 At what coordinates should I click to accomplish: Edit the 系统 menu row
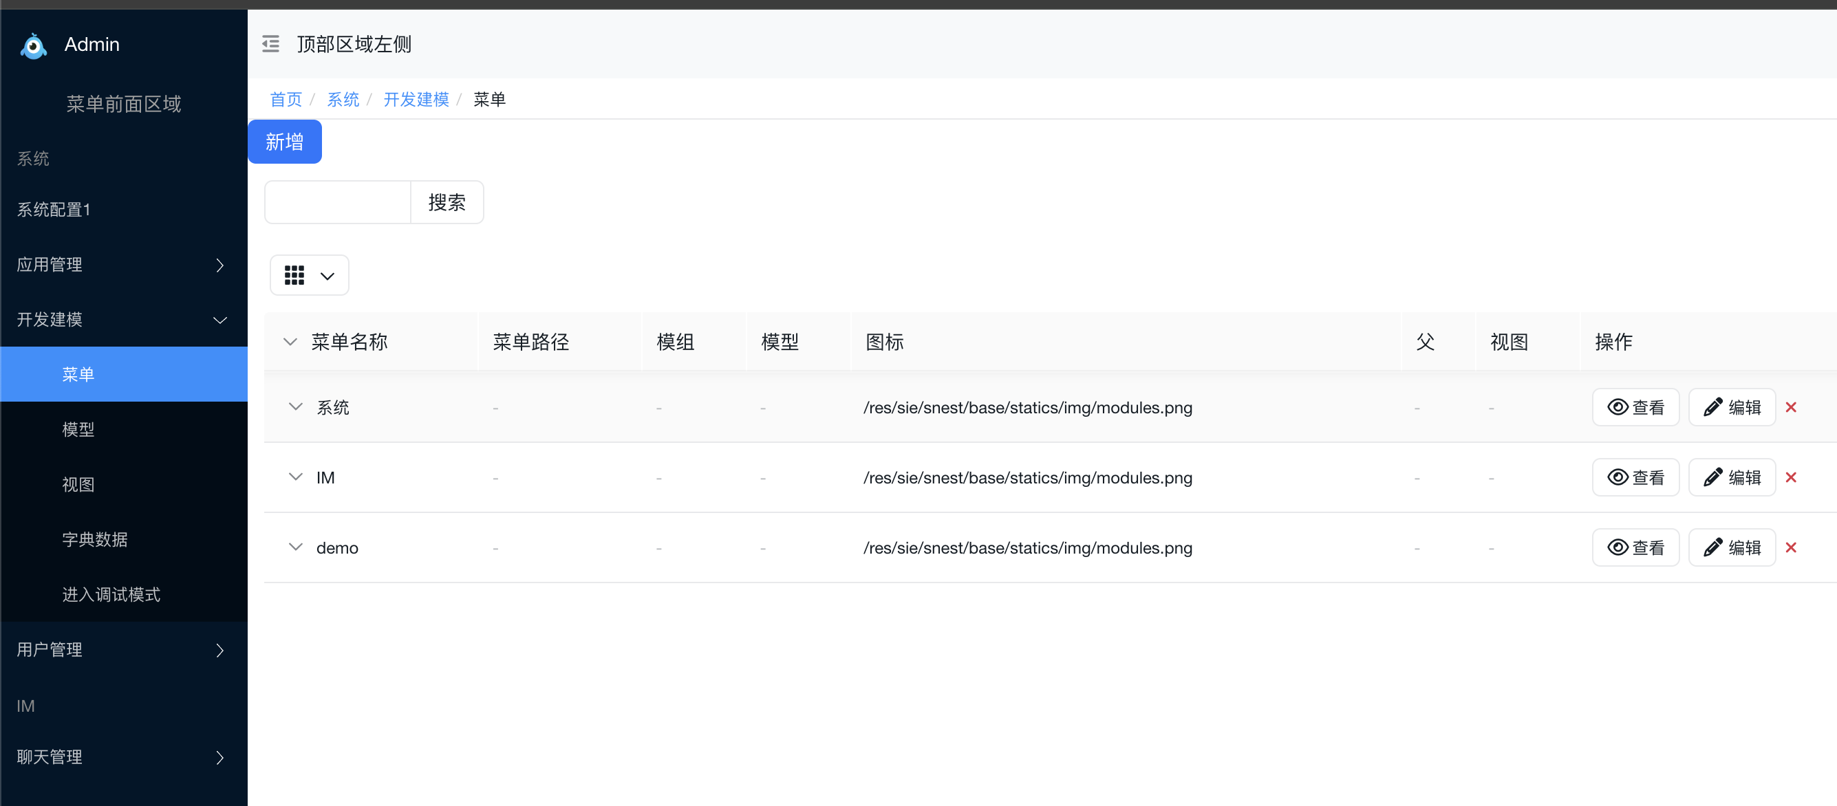(x=1732, y=407)
